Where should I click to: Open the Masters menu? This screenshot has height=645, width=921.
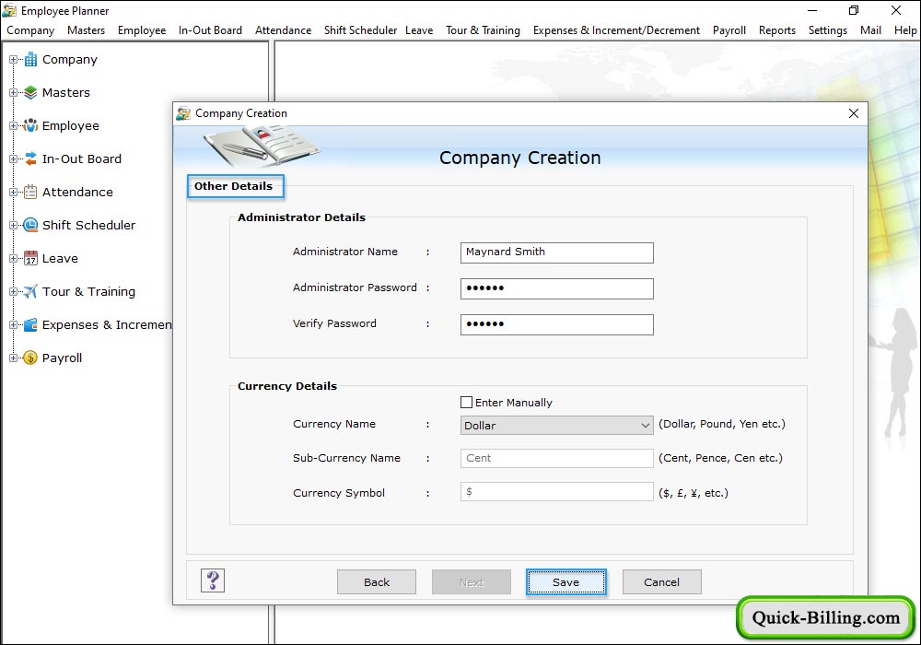point(86,30)
